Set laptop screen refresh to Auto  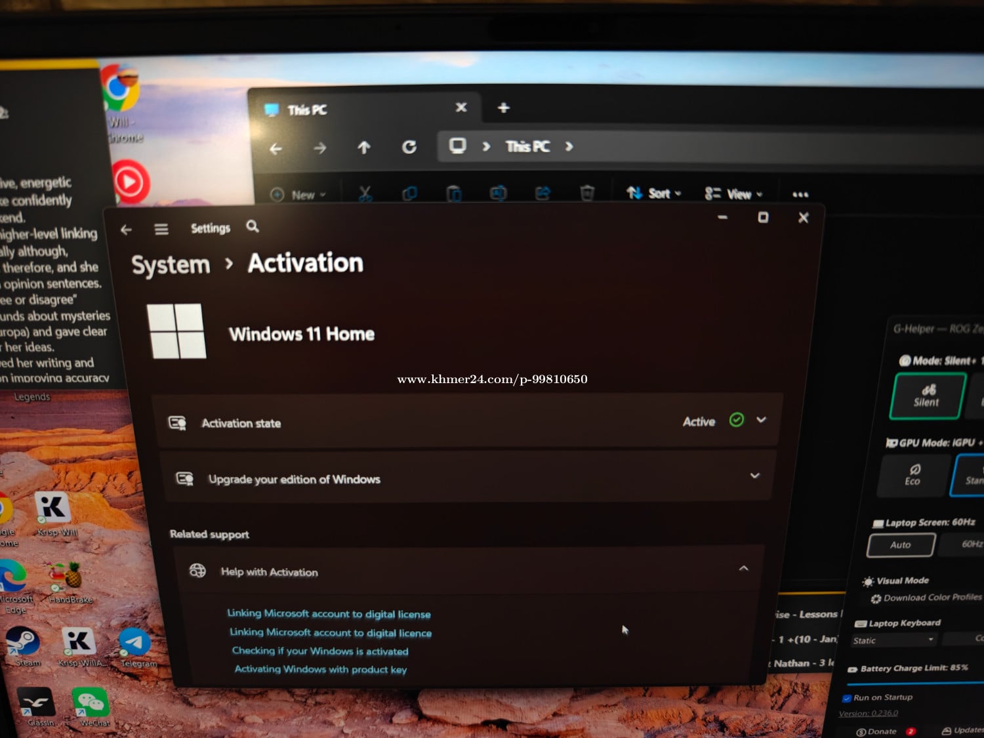[901, 544]
